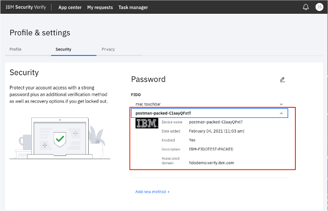Click the Device name field label
The width and height of the screenshot is (328, 211).
tap(172, 122)
